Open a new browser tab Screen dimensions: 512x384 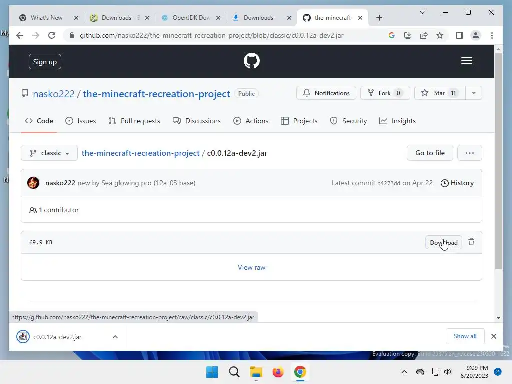tap(379, 18)
